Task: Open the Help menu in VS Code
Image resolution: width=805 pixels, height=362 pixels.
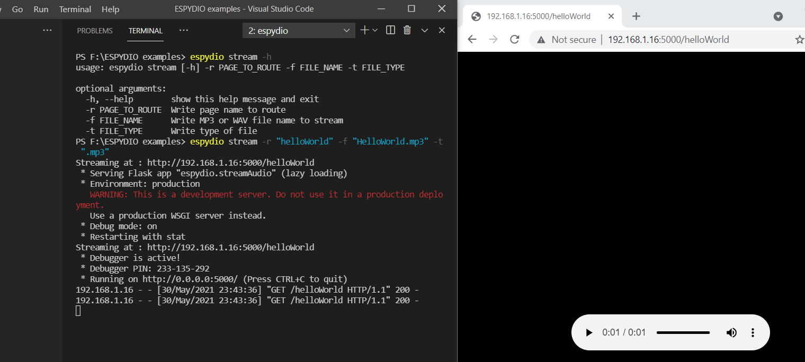Action: tap(110, 9)
